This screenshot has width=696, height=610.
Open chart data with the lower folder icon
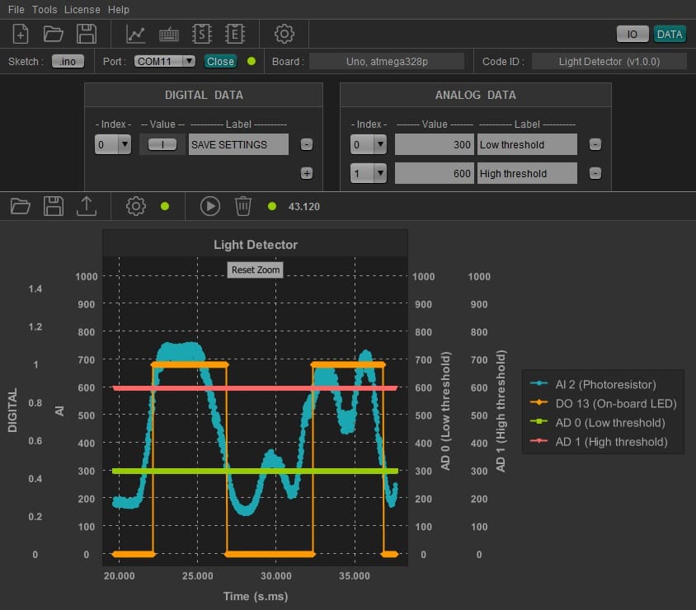[21, 206]
